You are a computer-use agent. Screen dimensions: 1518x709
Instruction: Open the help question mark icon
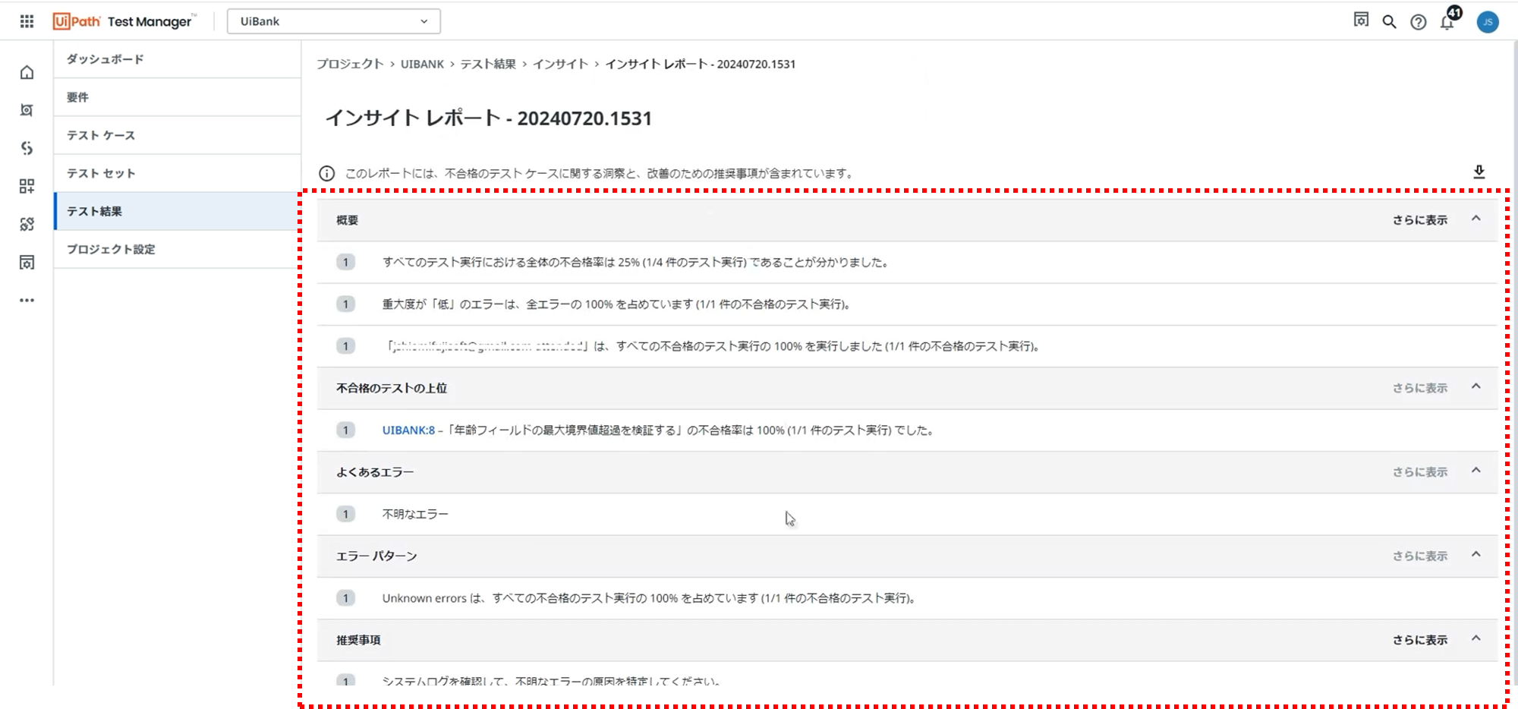click(1418, 22)
